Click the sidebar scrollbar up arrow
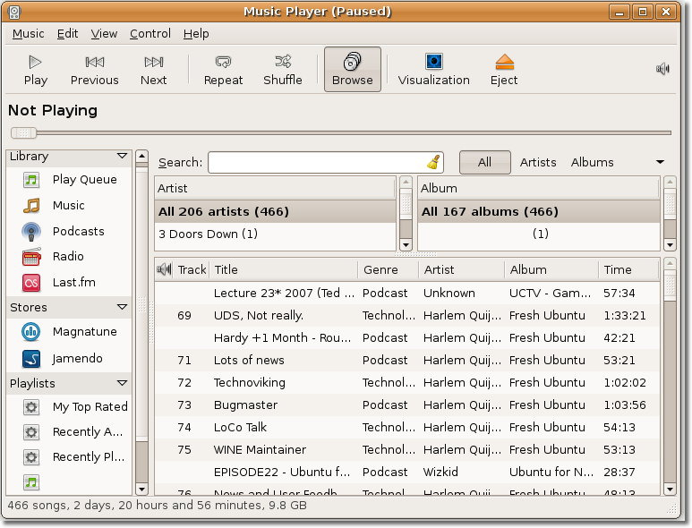This screenshot has width=692, height=528. click(141, 156)
